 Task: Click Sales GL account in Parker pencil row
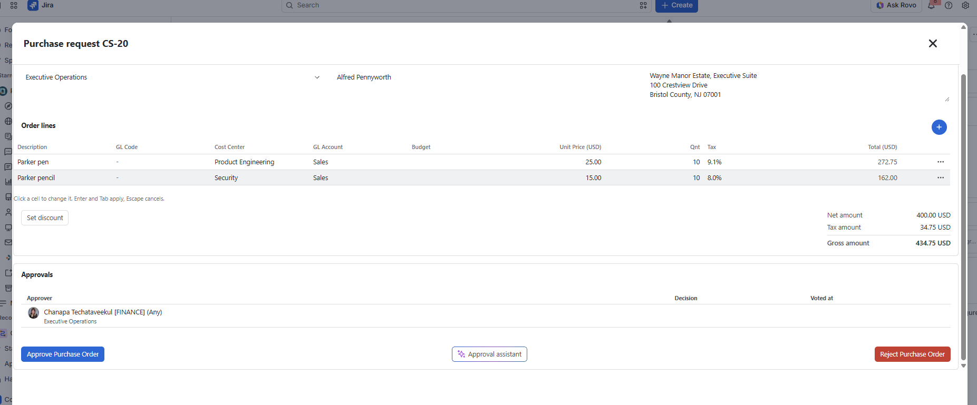point(321,178)
